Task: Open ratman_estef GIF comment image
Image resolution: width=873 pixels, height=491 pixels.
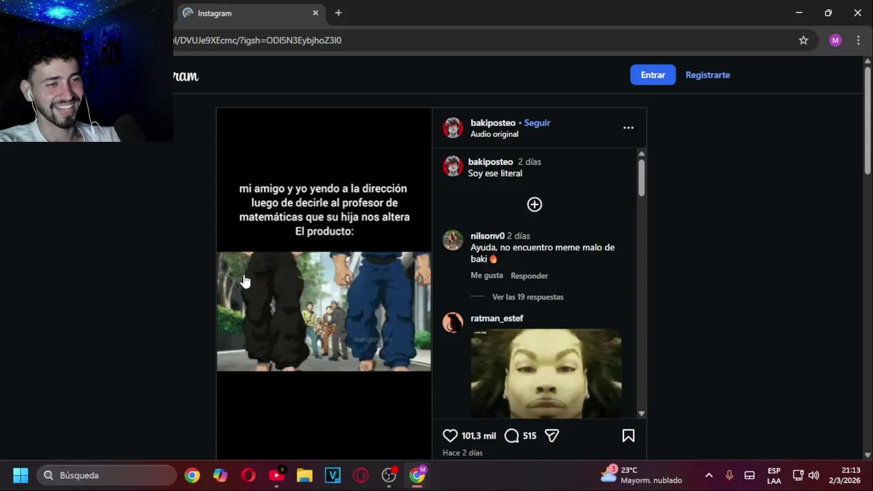Action: (x=546, y=374)
